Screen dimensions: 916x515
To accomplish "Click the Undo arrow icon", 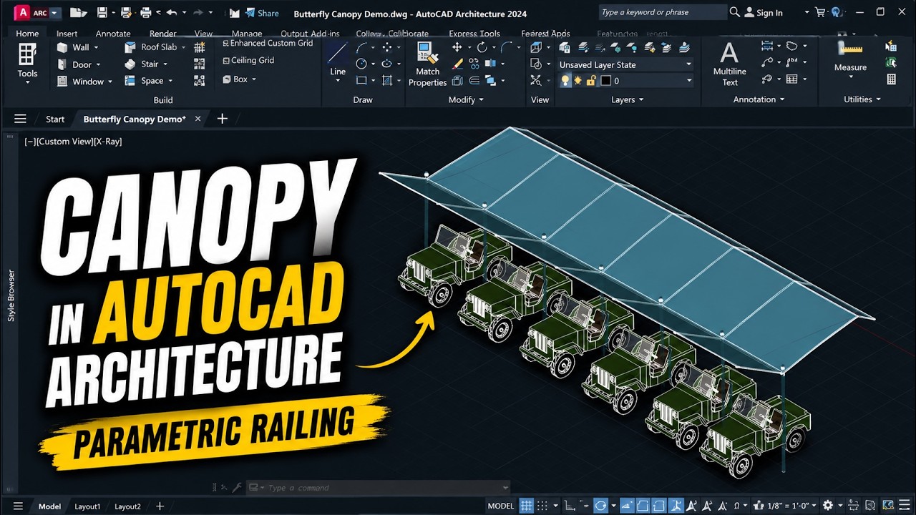I will click(171, 13).
